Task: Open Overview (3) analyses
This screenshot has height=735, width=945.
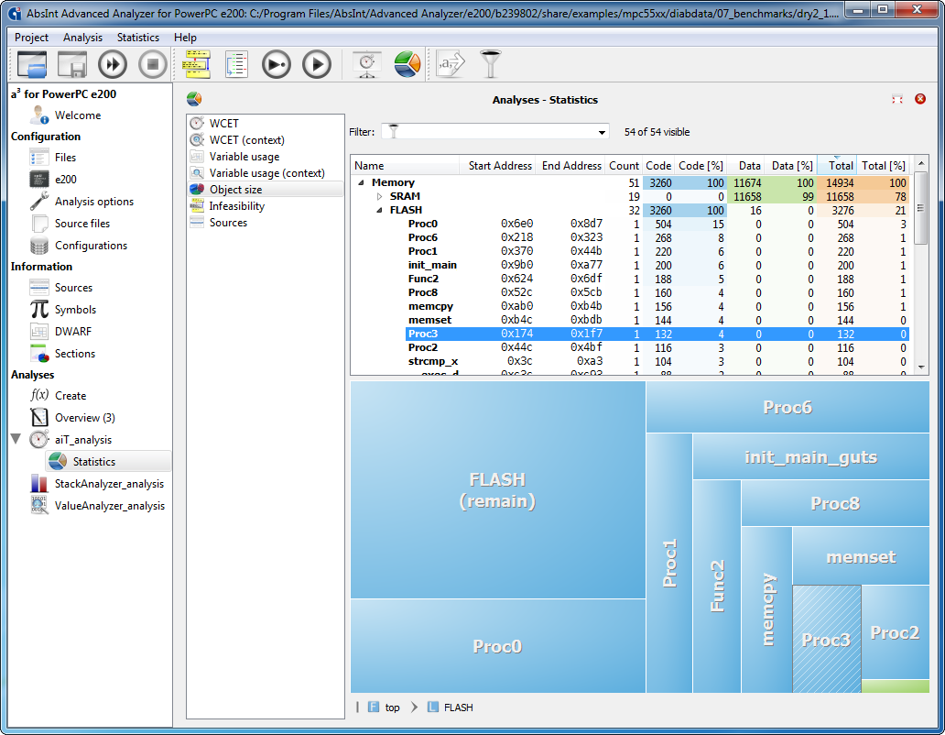Action: [84, 418]
